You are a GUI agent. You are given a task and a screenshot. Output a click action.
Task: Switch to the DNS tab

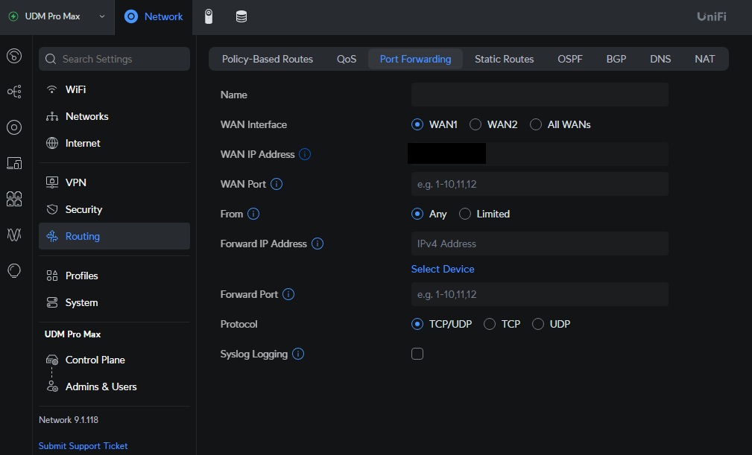tap(660, 59)
